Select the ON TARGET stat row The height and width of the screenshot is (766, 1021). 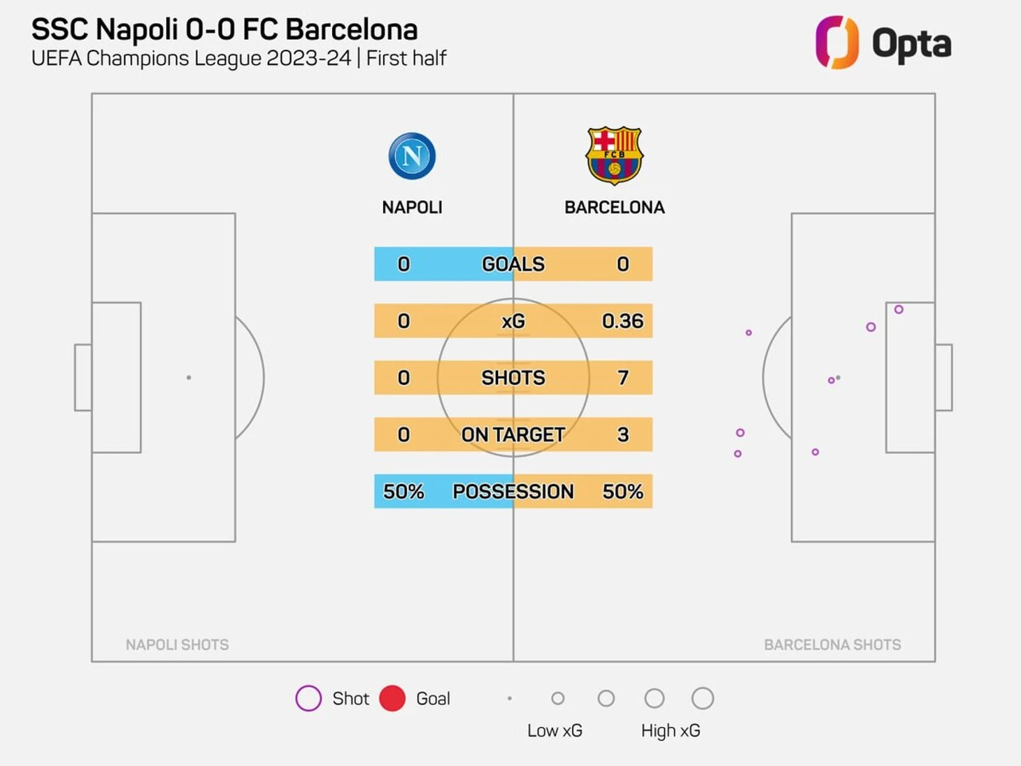(x=513, y=434)
